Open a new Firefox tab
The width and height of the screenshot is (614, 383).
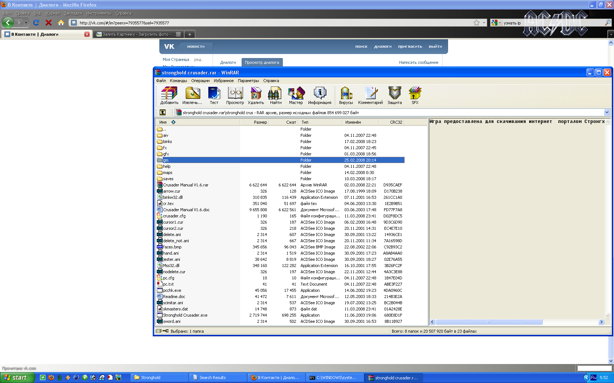click(x=189, y=34)
